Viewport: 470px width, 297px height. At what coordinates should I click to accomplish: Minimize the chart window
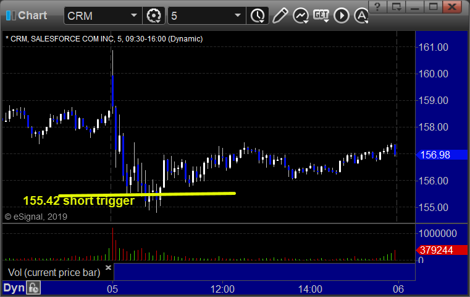414,7
